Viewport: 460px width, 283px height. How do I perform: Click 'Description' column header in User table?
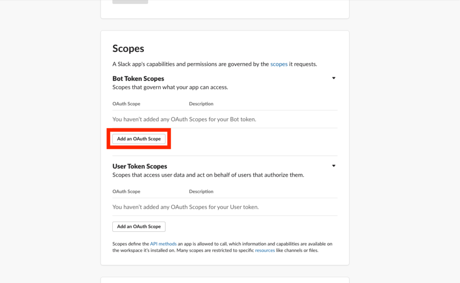click(x=201, y=192)
